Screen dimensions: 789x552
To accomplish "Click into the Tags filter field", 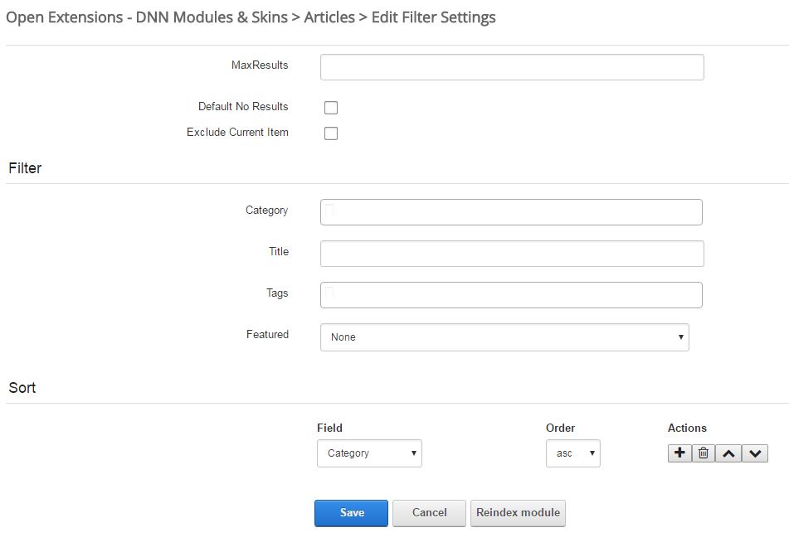I will 511,295.
